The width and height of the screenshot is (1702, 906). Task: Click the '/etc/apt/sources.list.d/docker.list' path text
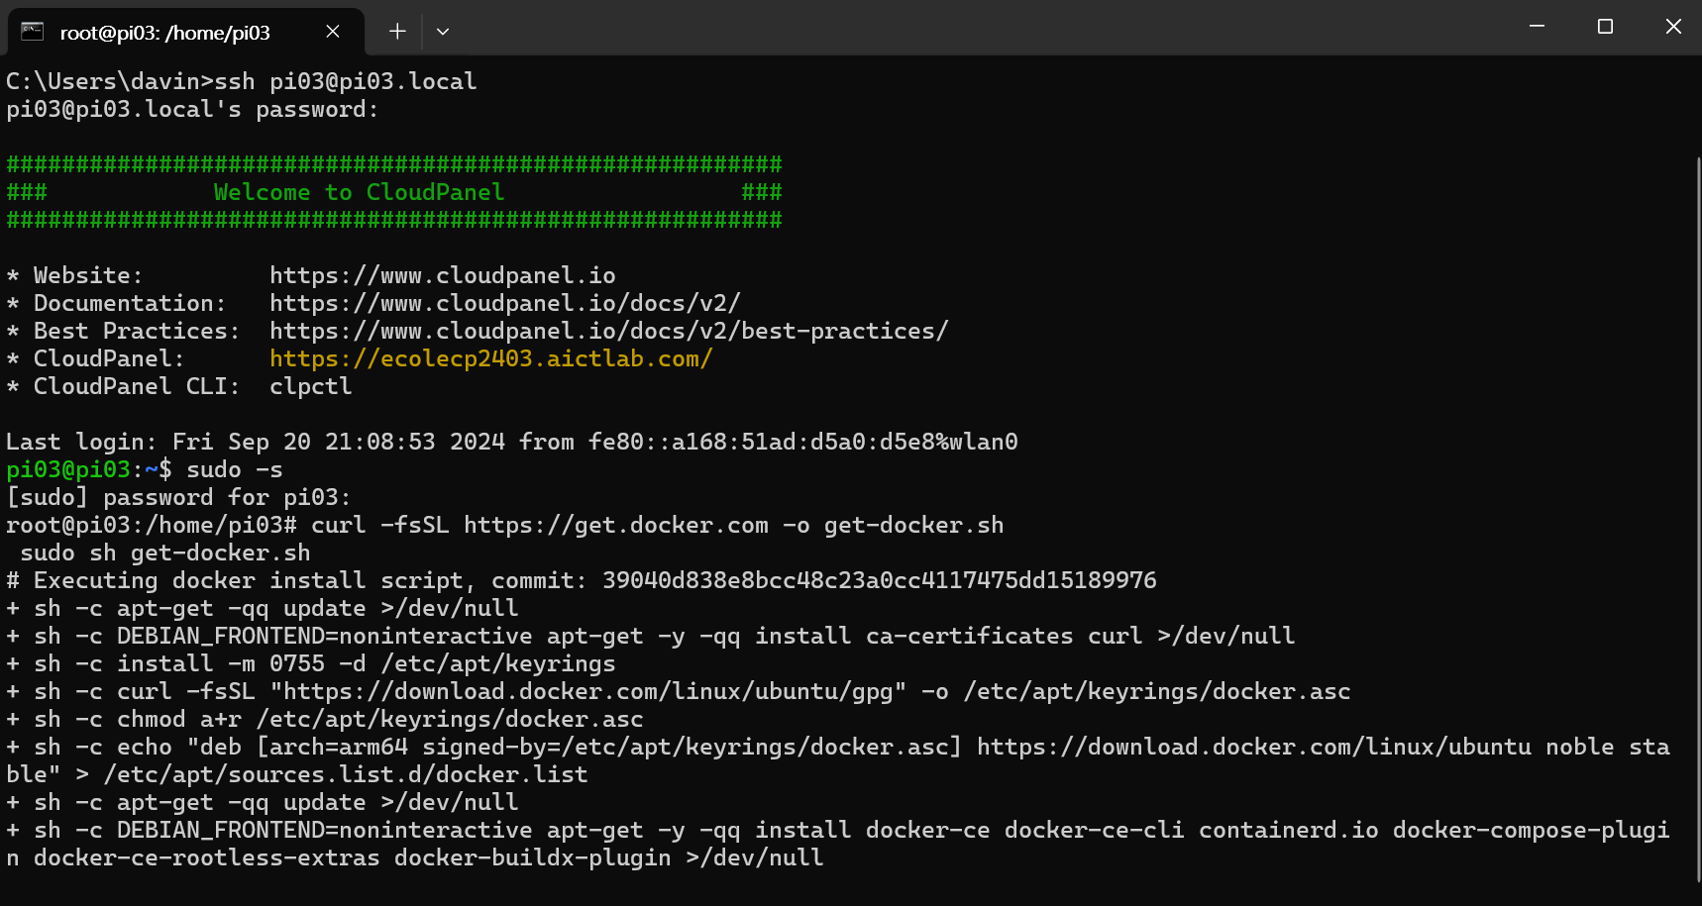pos(346,774)
